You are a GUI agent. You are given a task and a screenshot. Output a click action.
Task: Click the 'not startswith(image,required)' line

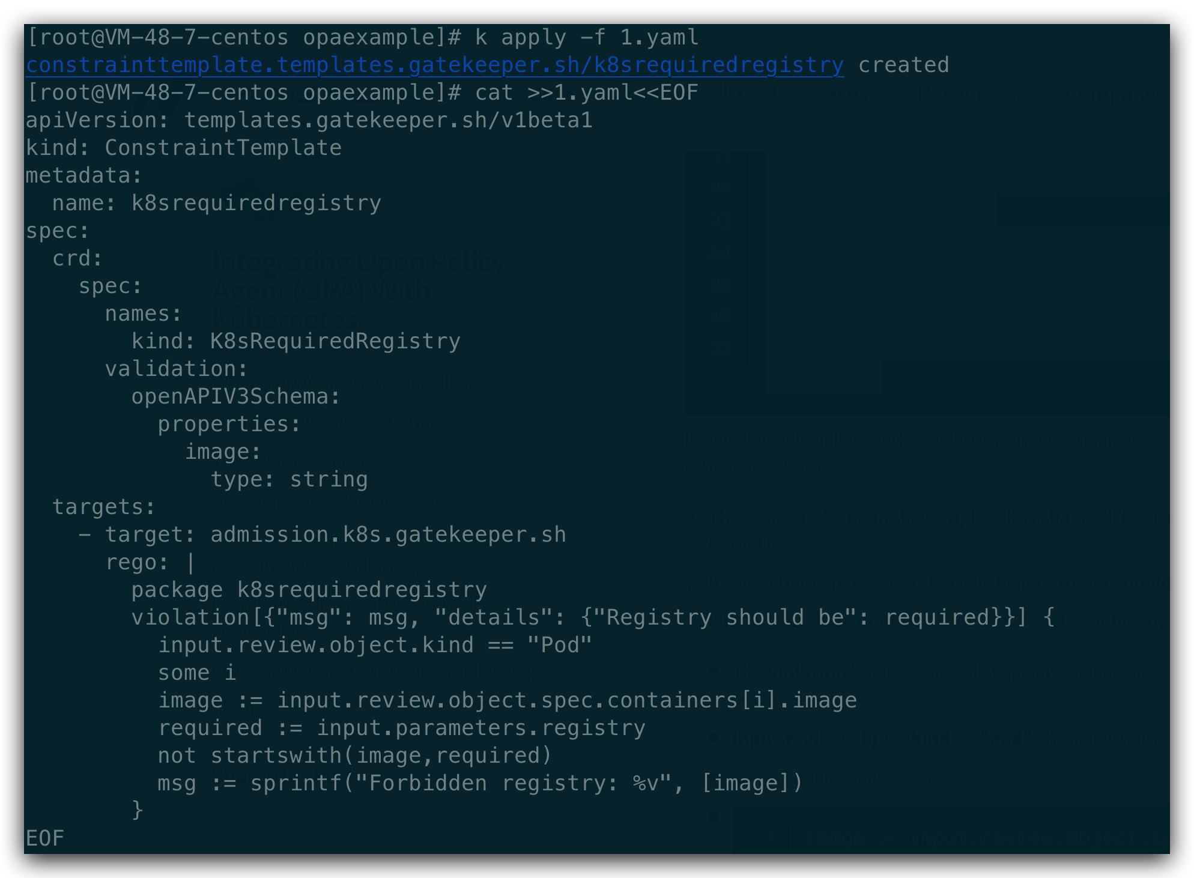tap(354, 755)
